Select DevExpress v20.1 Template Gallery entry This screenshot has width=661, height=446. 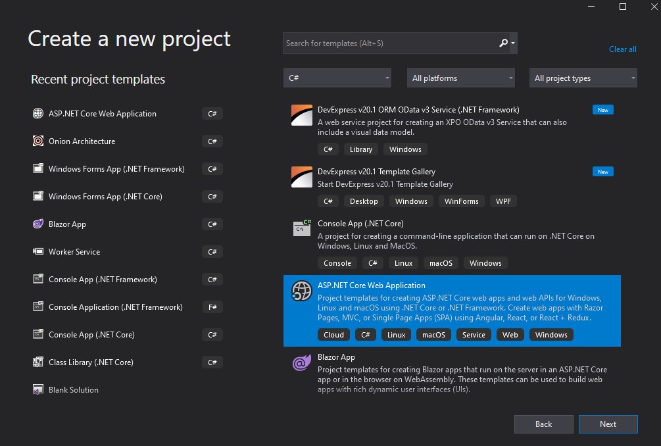pos(376,172)
